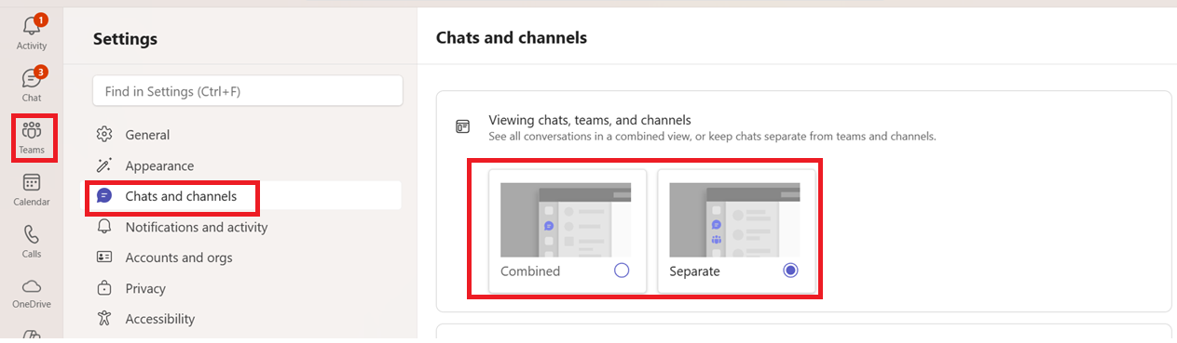The image size is (1177, 343).
Task: Click the Separate view preview thumbnail
Action: (735, 219)
